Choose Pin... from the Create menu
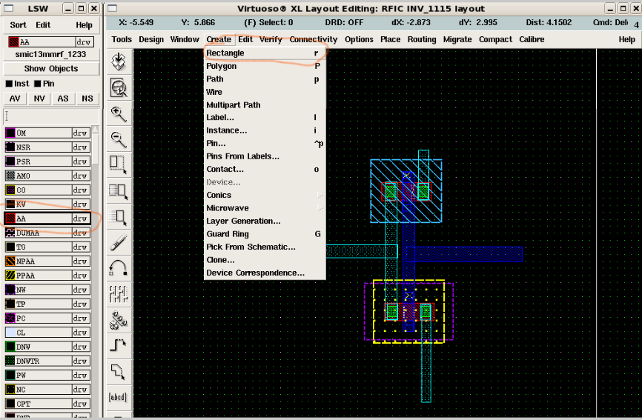Screen dimensions: 642x420 pos(265,144)
